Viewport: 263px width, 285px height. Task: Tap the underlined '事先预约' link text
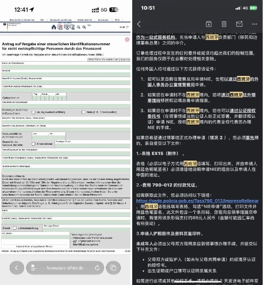pyautogui.click(x=252, y=138)
